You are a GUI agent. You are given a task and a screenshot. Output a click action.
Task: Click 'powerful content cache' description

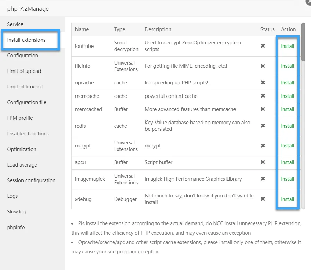171,96
